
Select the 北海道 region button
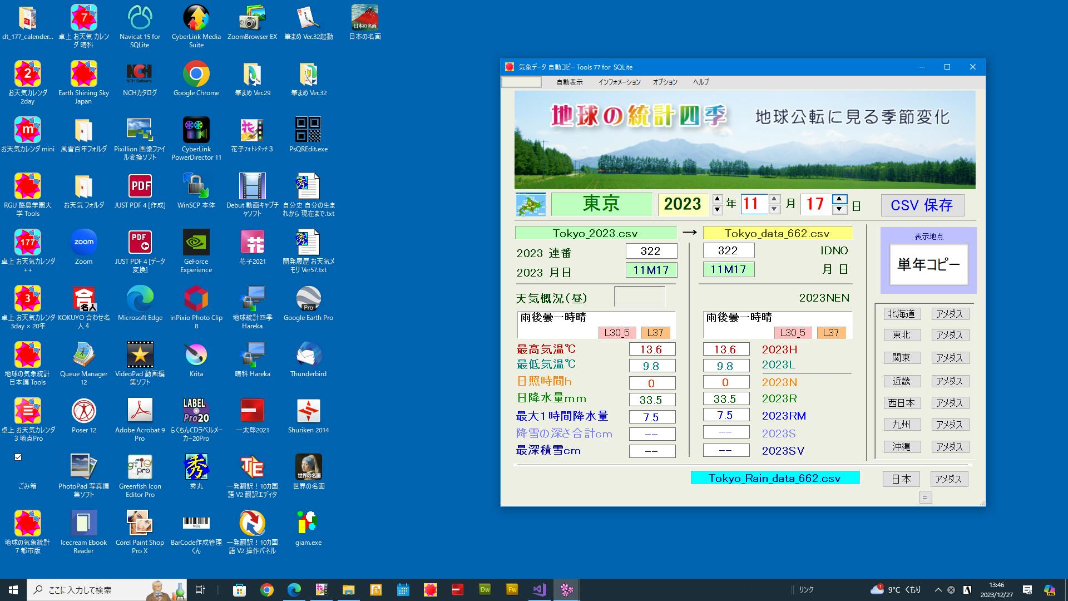click(x=901, y=314)
